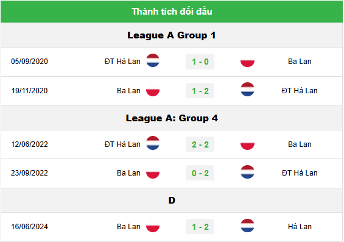Click the Netherlands flag in the 16/06/2024 row
Viewport: 344px width, 242px height.
(x=247, y=226)
